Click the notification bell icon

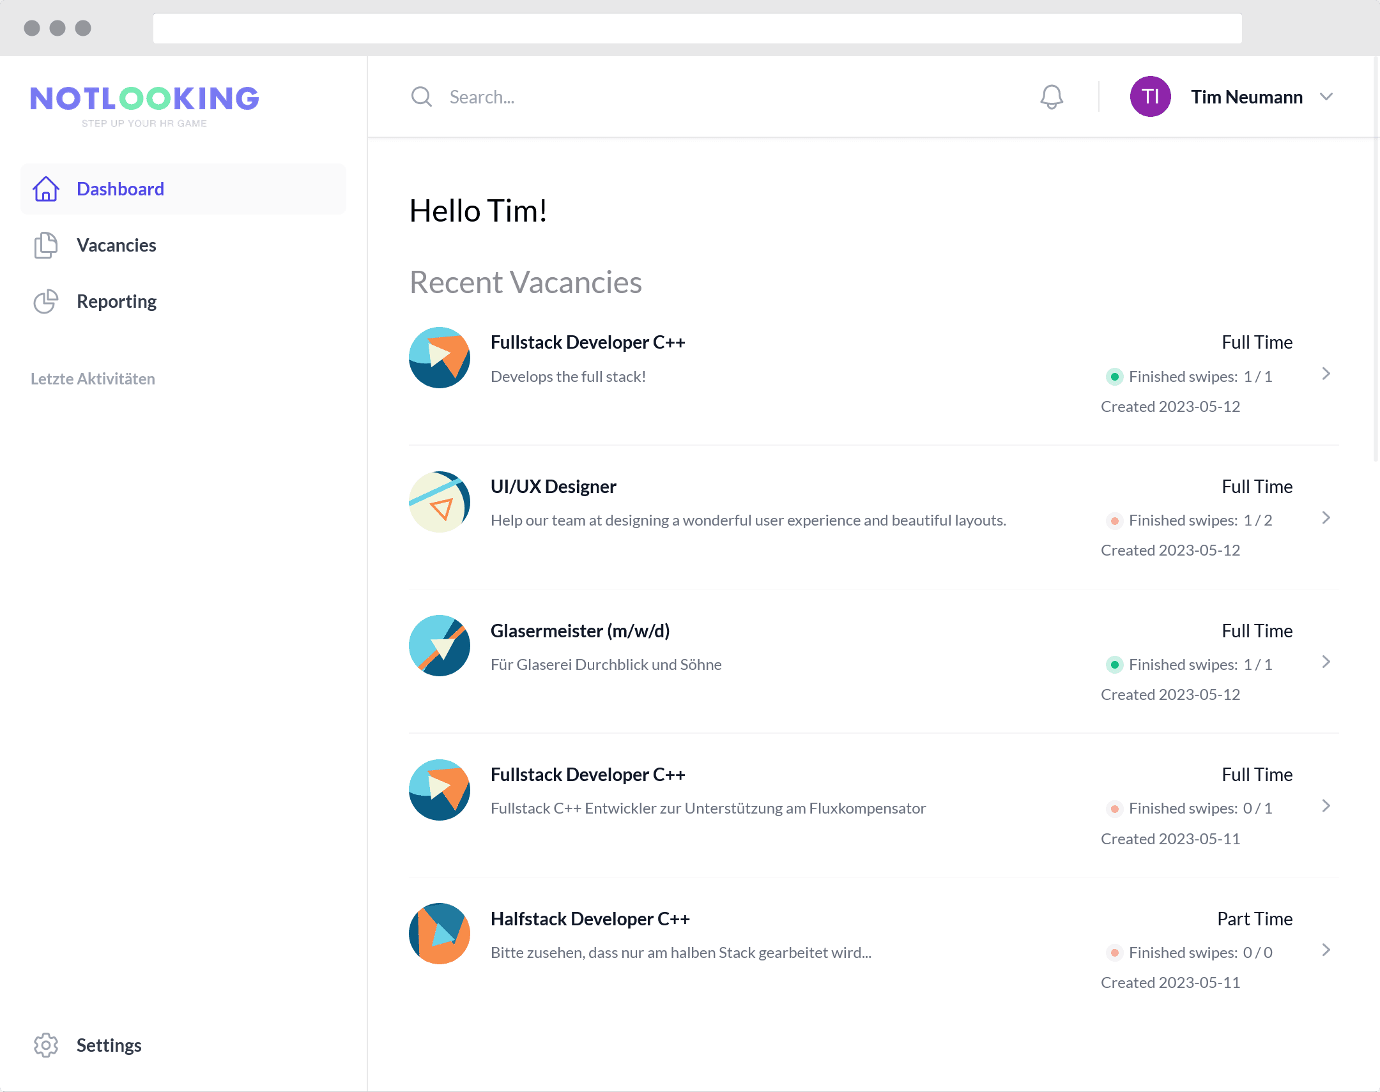pos(1051,97)
